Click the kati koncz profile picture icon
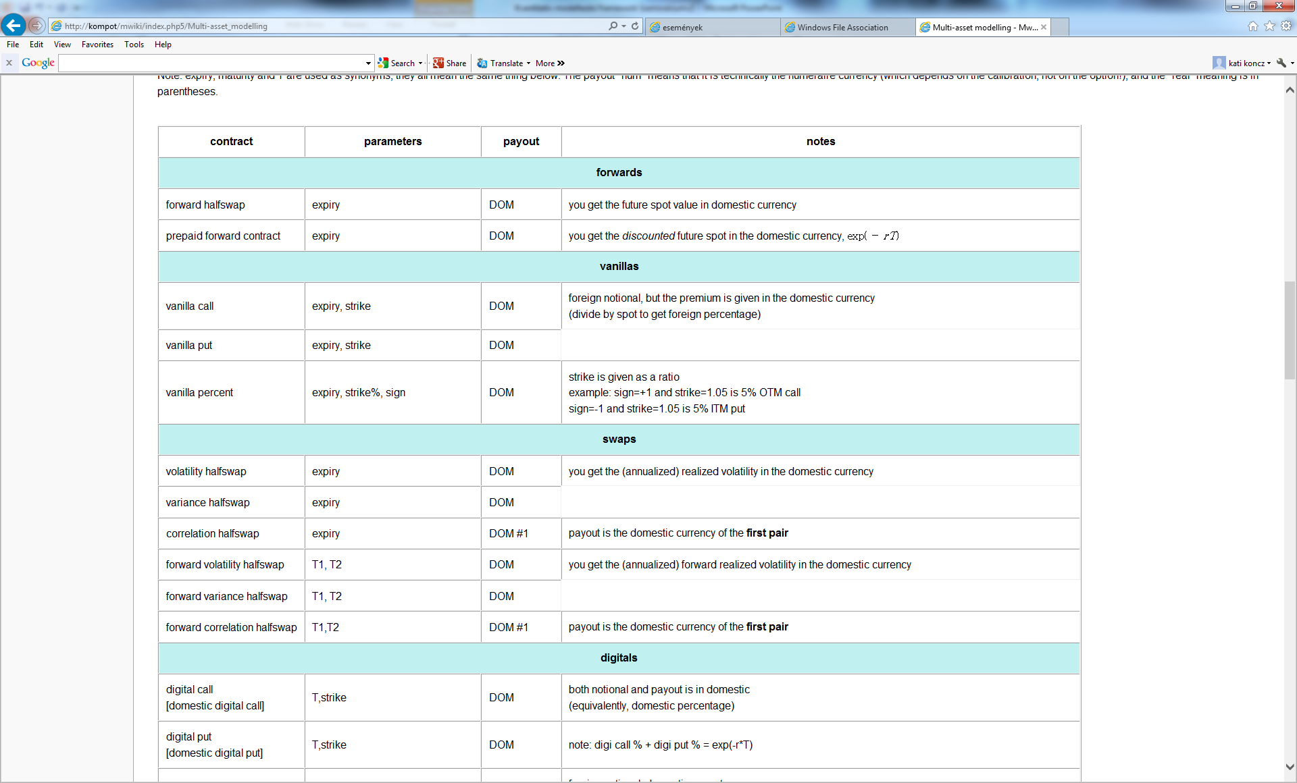 (x=1219, y=63)
